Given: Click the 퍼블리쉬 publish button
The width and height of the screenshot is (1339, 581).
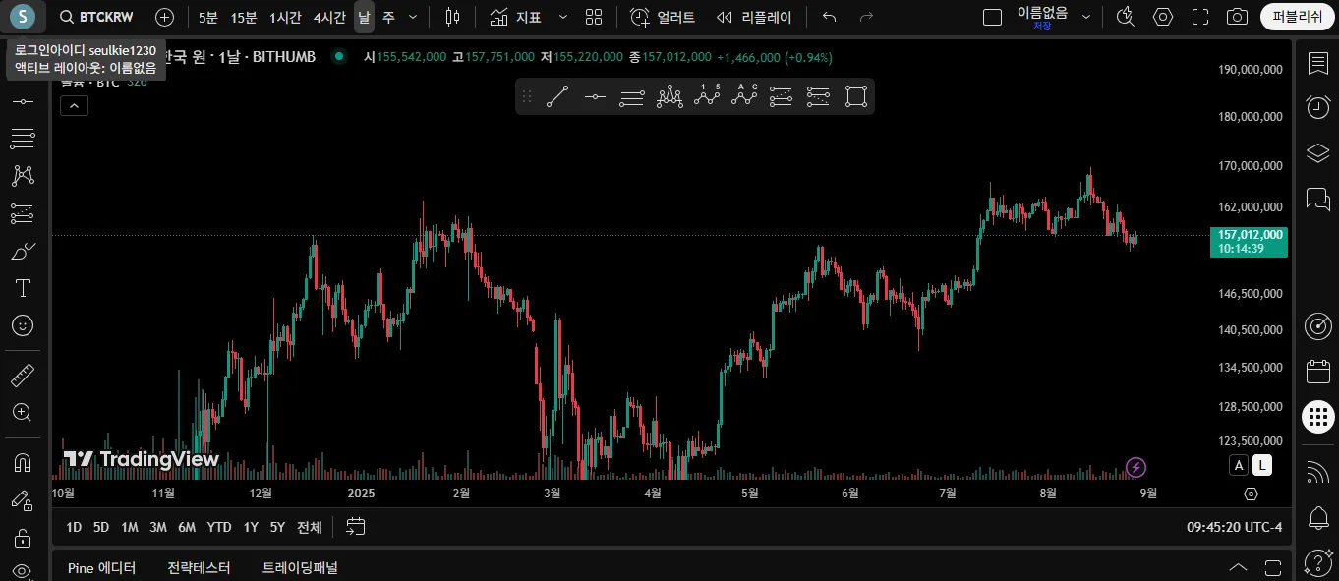Looking at the screenshot, I should pos(1297,17).
